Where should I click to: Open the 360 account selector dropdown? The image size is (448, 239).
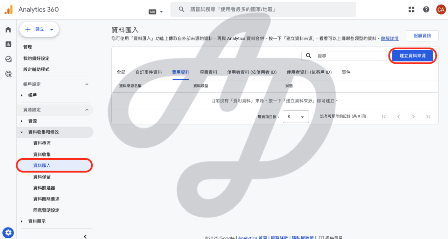[x=156, y=12]
